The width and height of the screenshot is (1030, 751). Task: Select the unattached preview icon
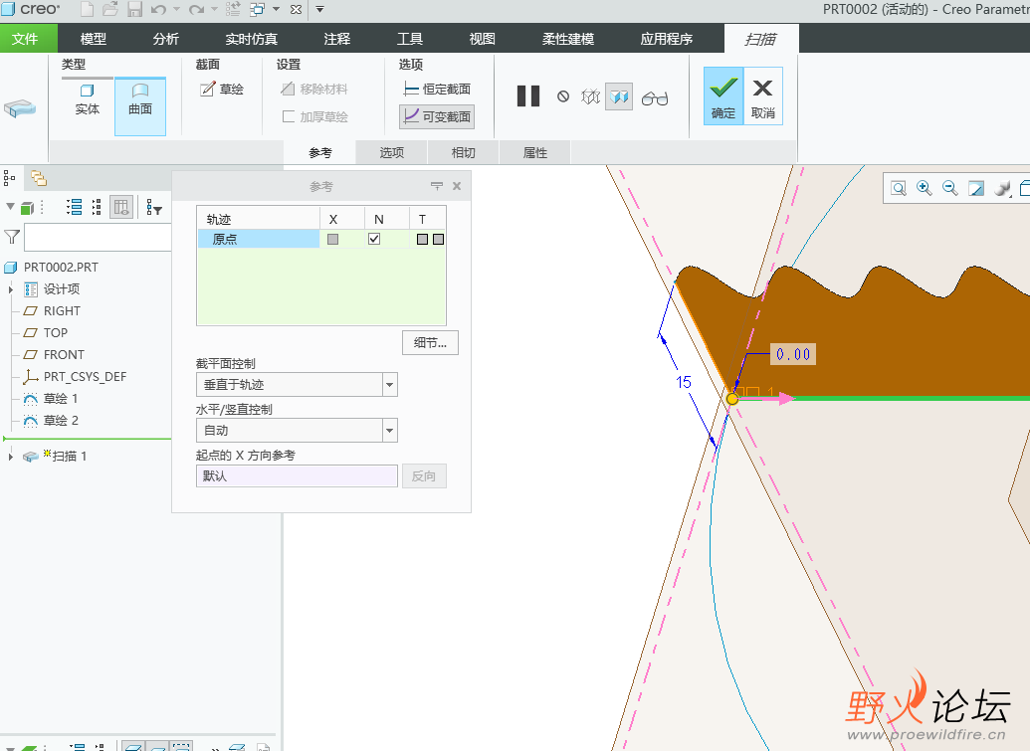tap(590, 97)
